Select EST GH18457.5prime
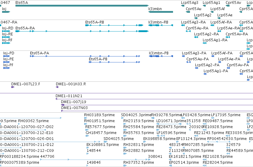This screenshot has height=167, width=253. tap(101, 133)
